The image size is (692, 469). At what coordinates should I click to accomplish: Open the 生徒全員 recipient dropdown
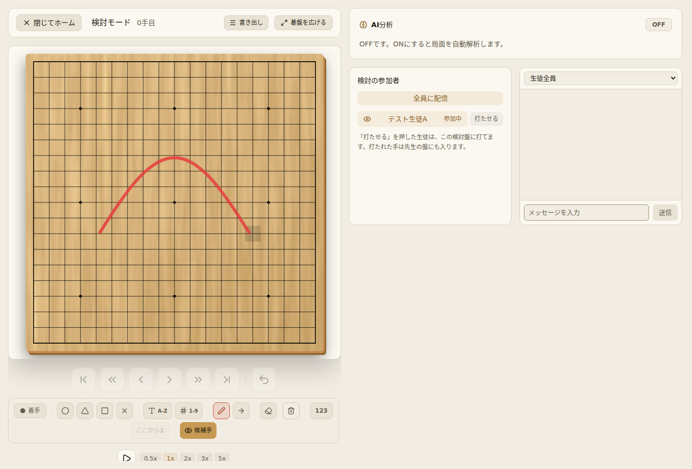tap(601, 78)
